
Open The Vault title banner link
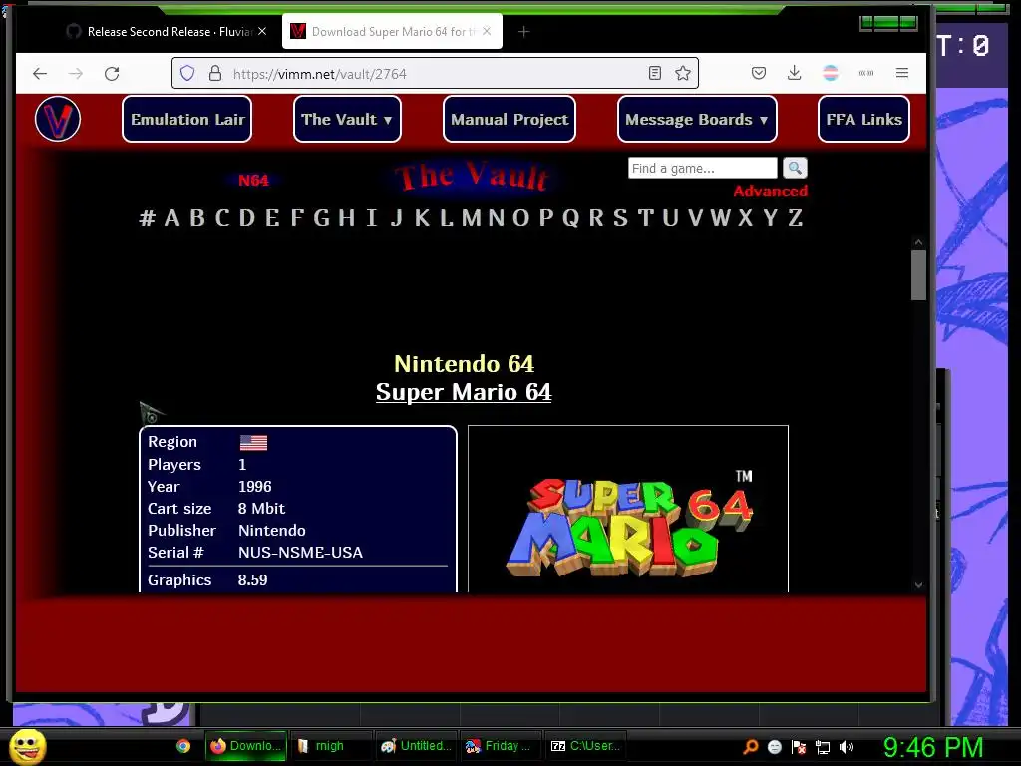click(473, 177)
